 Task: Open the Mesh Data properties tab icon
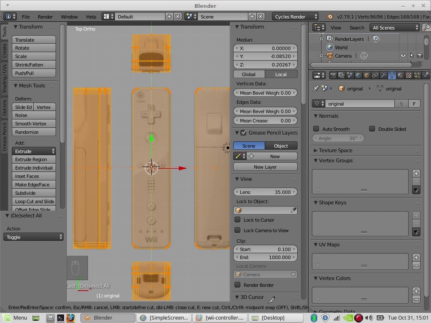[x=391, y=75]
